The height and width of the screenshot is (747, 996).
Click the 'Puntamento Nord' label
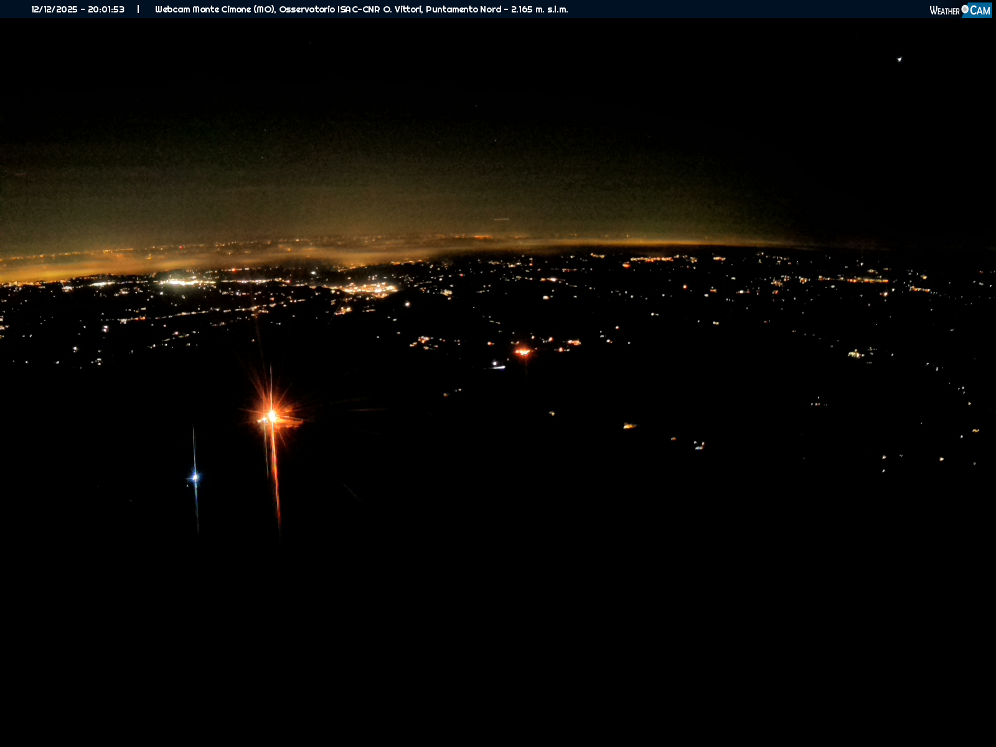(x=463, y=9)
